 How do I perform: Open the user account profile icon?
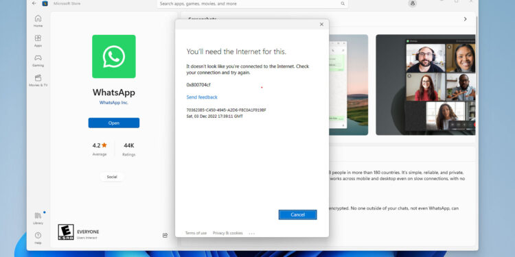(413, 3)
